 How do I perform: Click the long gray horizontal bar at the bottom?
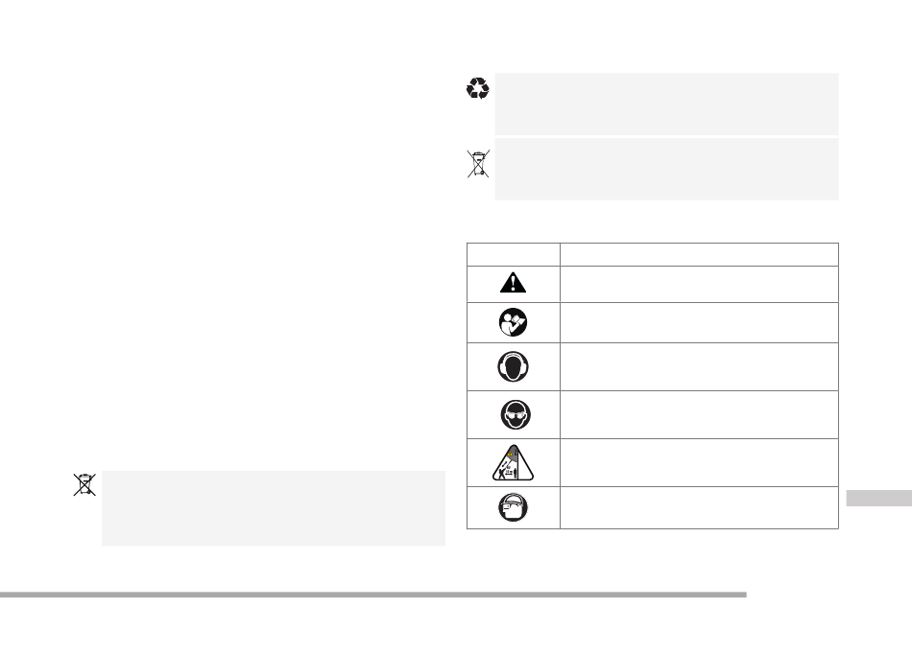[372, 595]
